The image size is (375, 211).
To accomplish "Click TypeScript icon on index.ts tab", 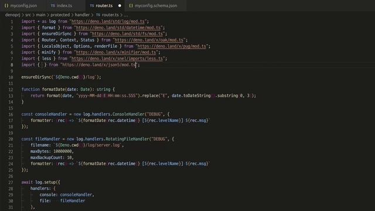I will 53,5.
